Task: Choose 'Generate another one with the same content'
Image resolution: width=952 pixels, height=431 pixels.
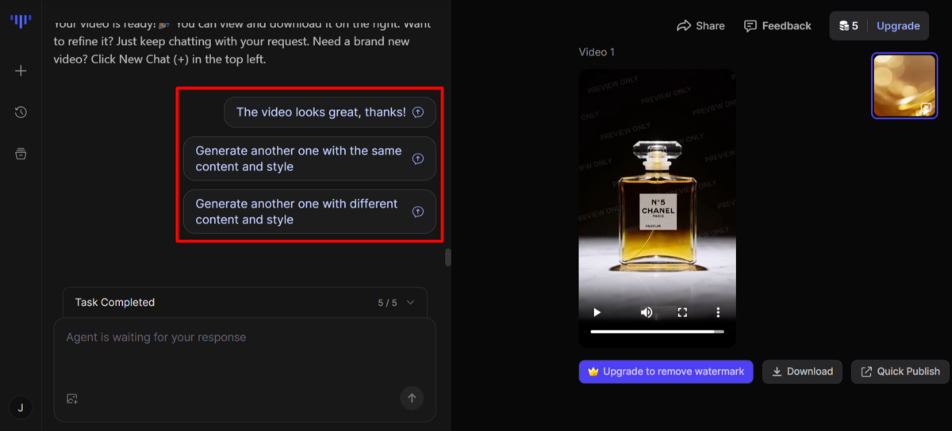Action: pyautogui.click(x=309, y=158)
